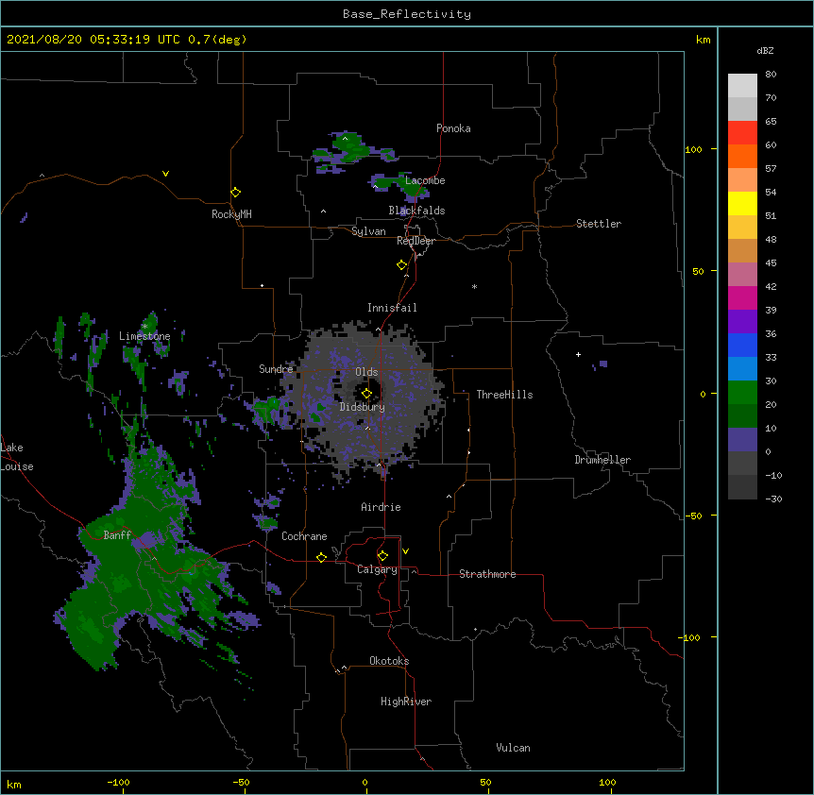
Task: Click the Banff label over the green echo
Action: pyautogui.click(x=117, y=535)
